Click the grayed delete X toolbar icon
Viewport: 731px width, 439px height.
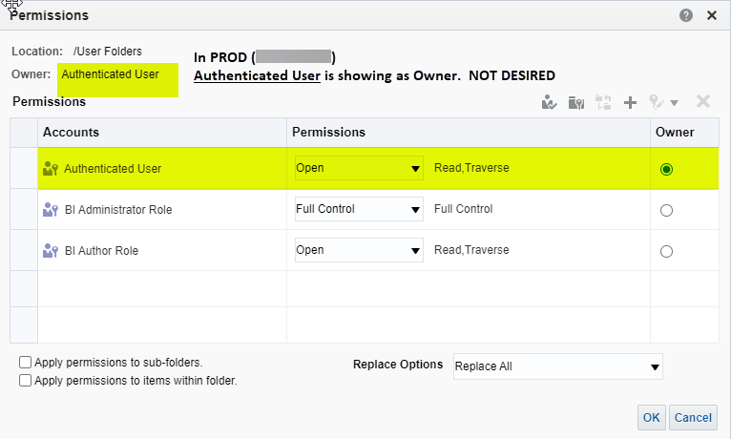coord(703,101)
